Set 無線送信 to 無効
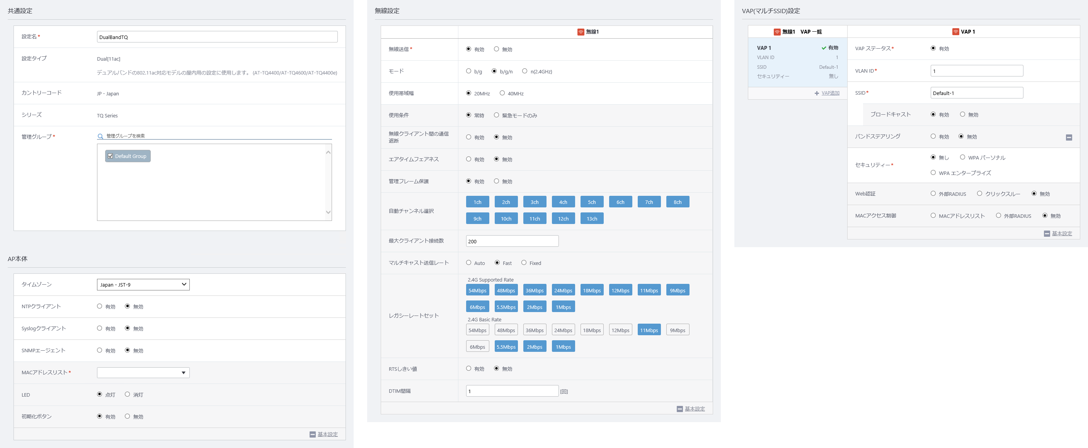1088x448 pixels. click(496, 49)
